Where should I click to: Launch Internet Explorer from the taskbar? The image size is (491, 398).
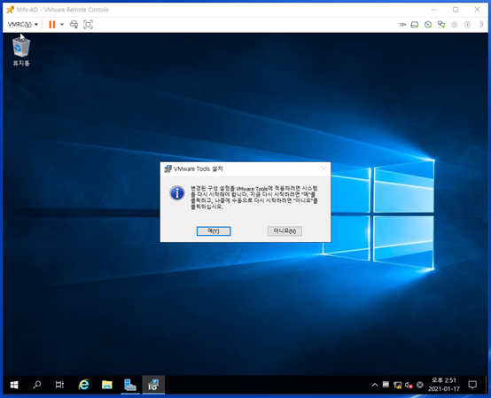pos(83,385)
